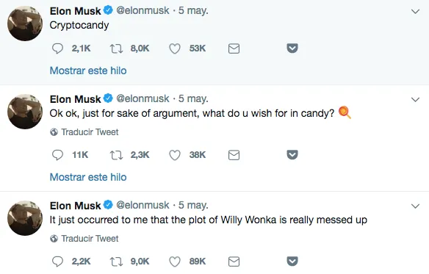
Task: Open Elon Musk's avatar on first tweet
Action: point(25,24)
